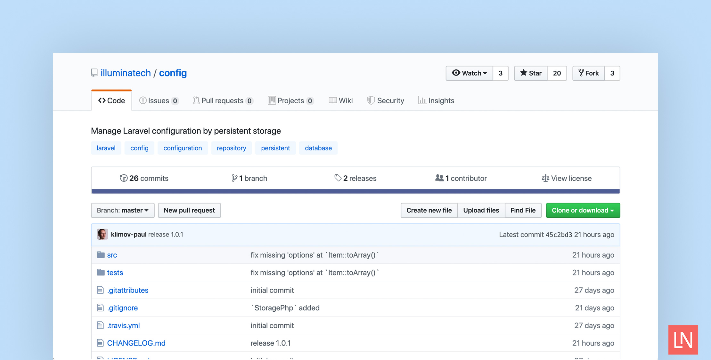The image size is (711, 360).
Task: Open the illuminatech owner link
Action: click(x=126, y=73)
